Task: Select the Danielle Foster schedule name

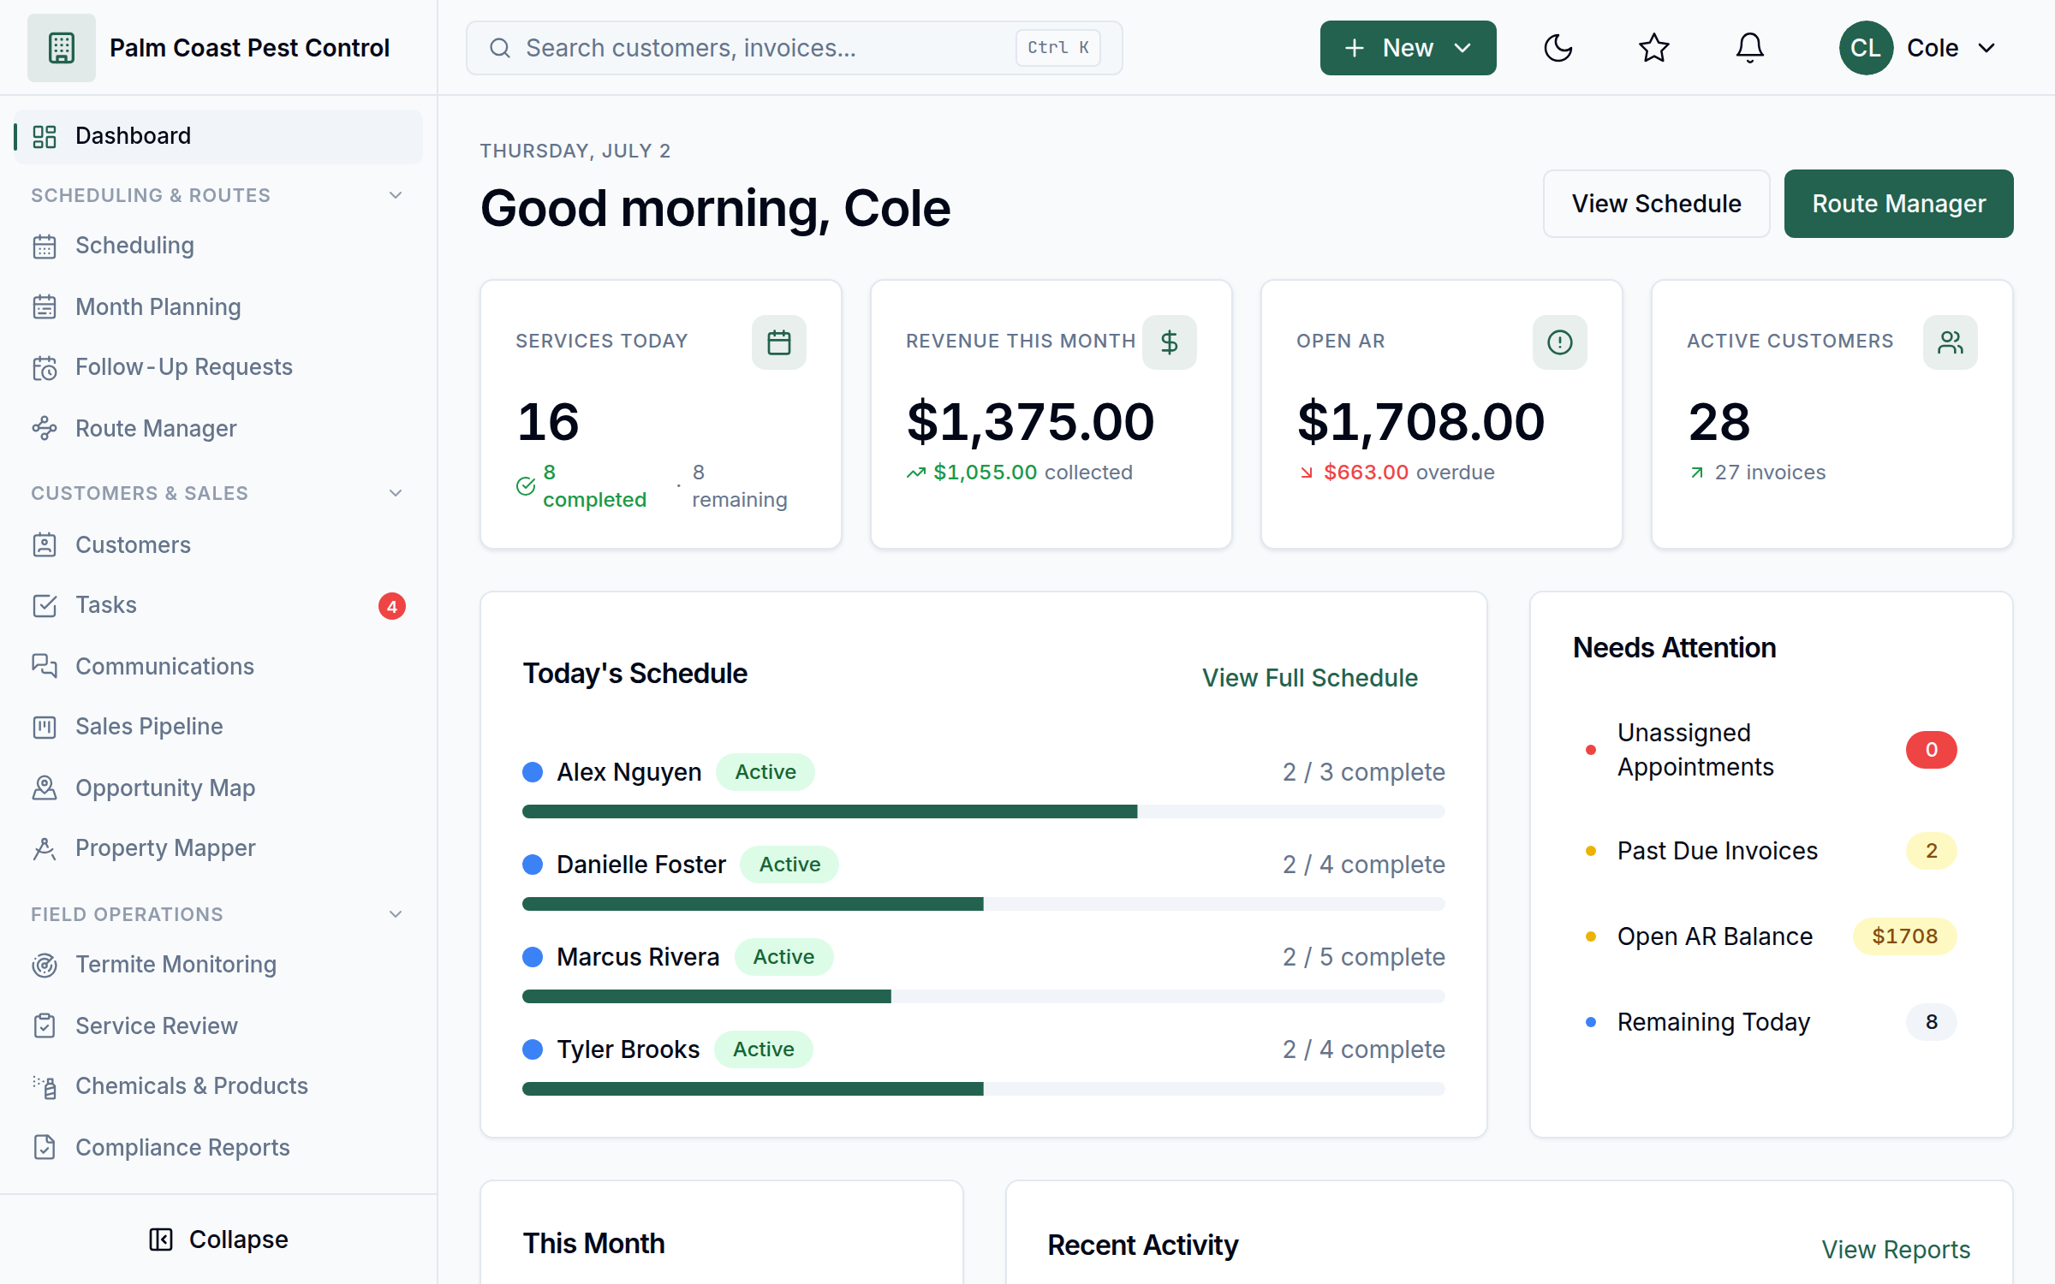Action: tap(641, 865)
